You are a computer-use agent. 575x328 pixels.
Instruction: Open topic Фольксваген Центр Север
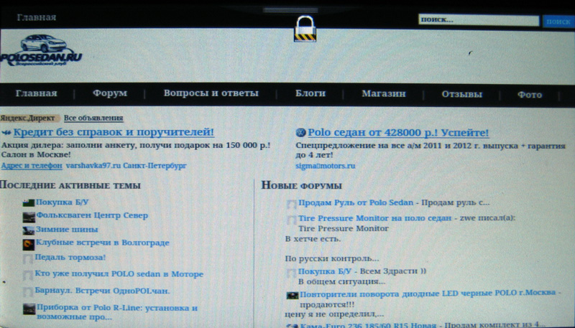pyautogui.click(x=92, y=215)
